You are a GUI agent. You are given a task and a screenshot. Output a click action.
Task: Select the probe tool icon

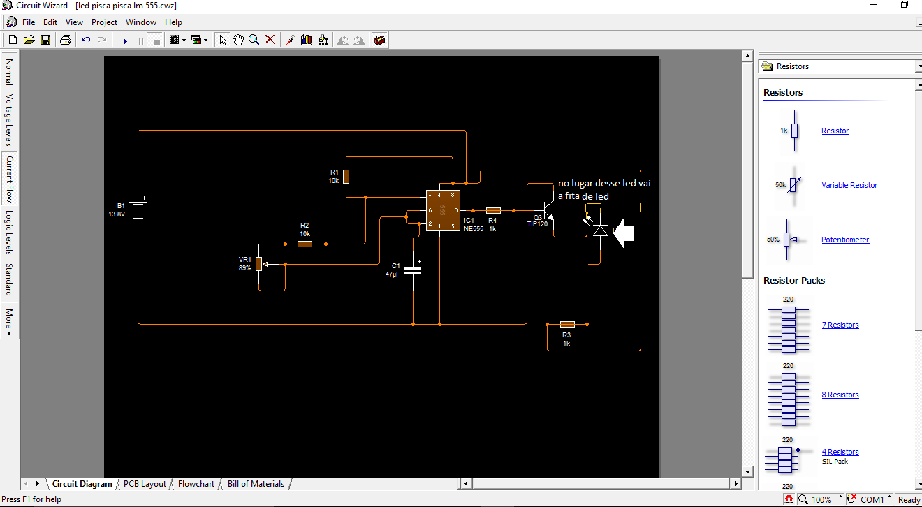coord(291,40)
